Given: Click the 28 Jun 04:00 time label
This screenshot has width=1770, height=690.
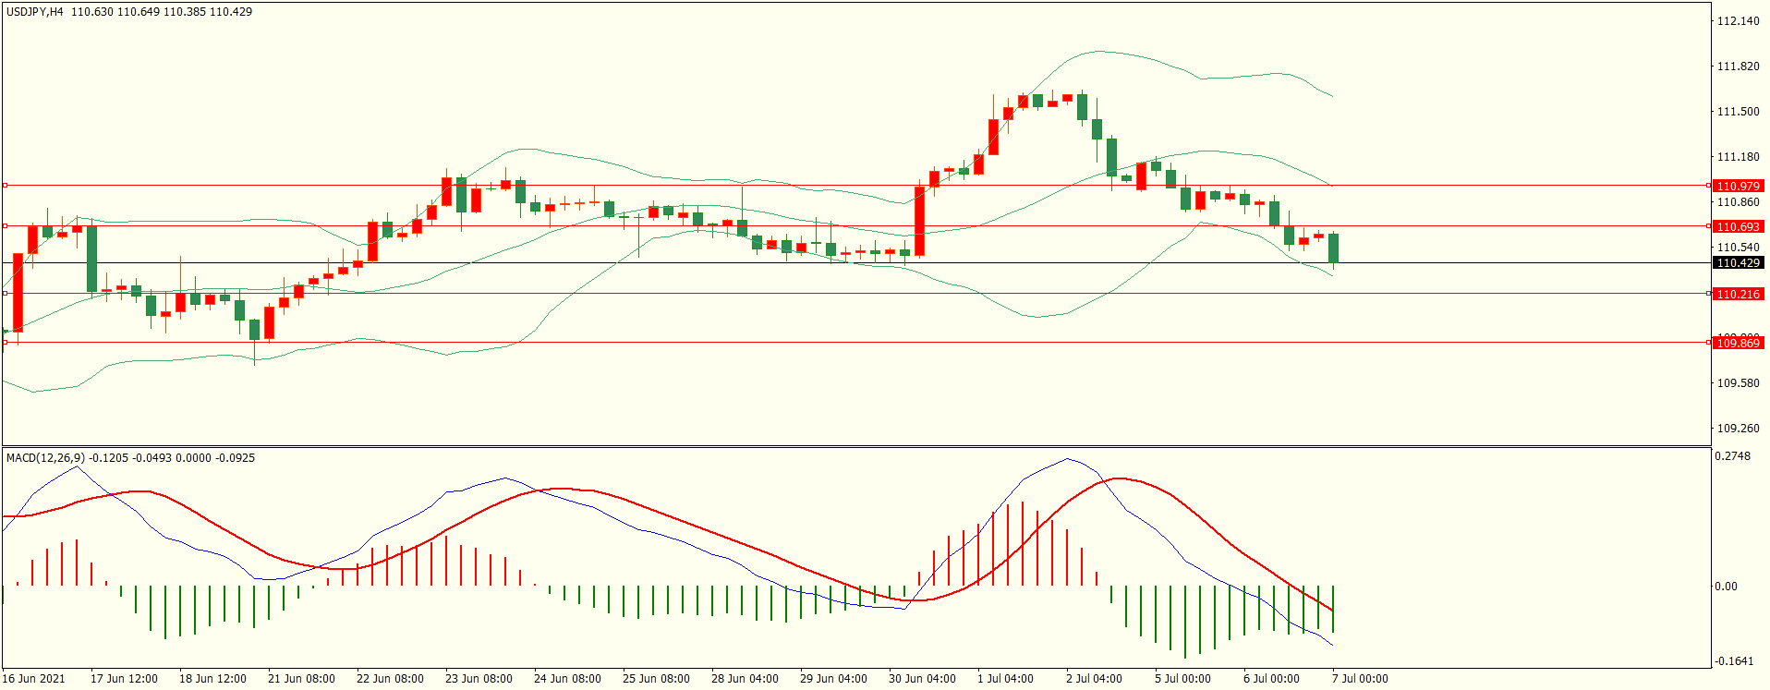Looking at the screenshot, I should [x=745, y=679].
